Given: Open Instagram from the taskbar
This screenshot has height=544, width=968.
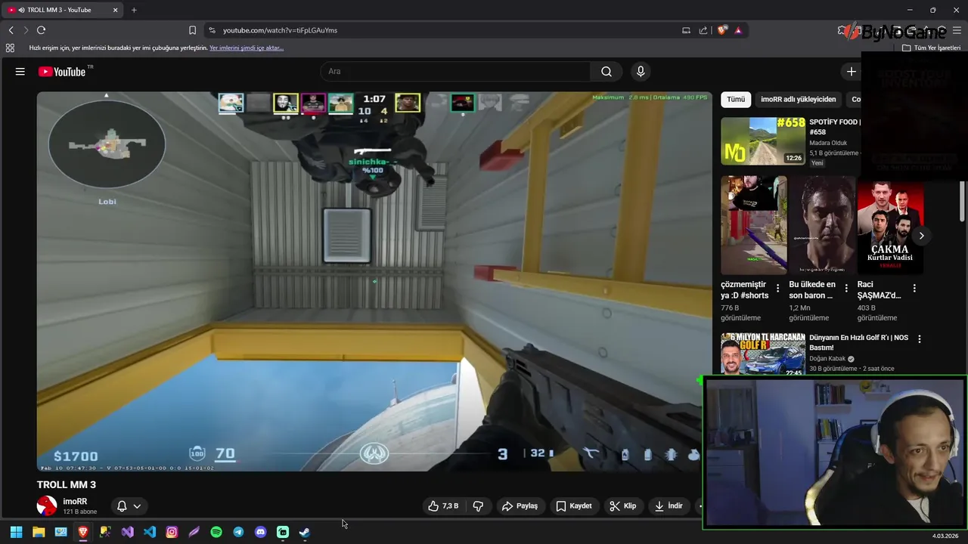Looking at the screenshot, I should tap(172, 532).
